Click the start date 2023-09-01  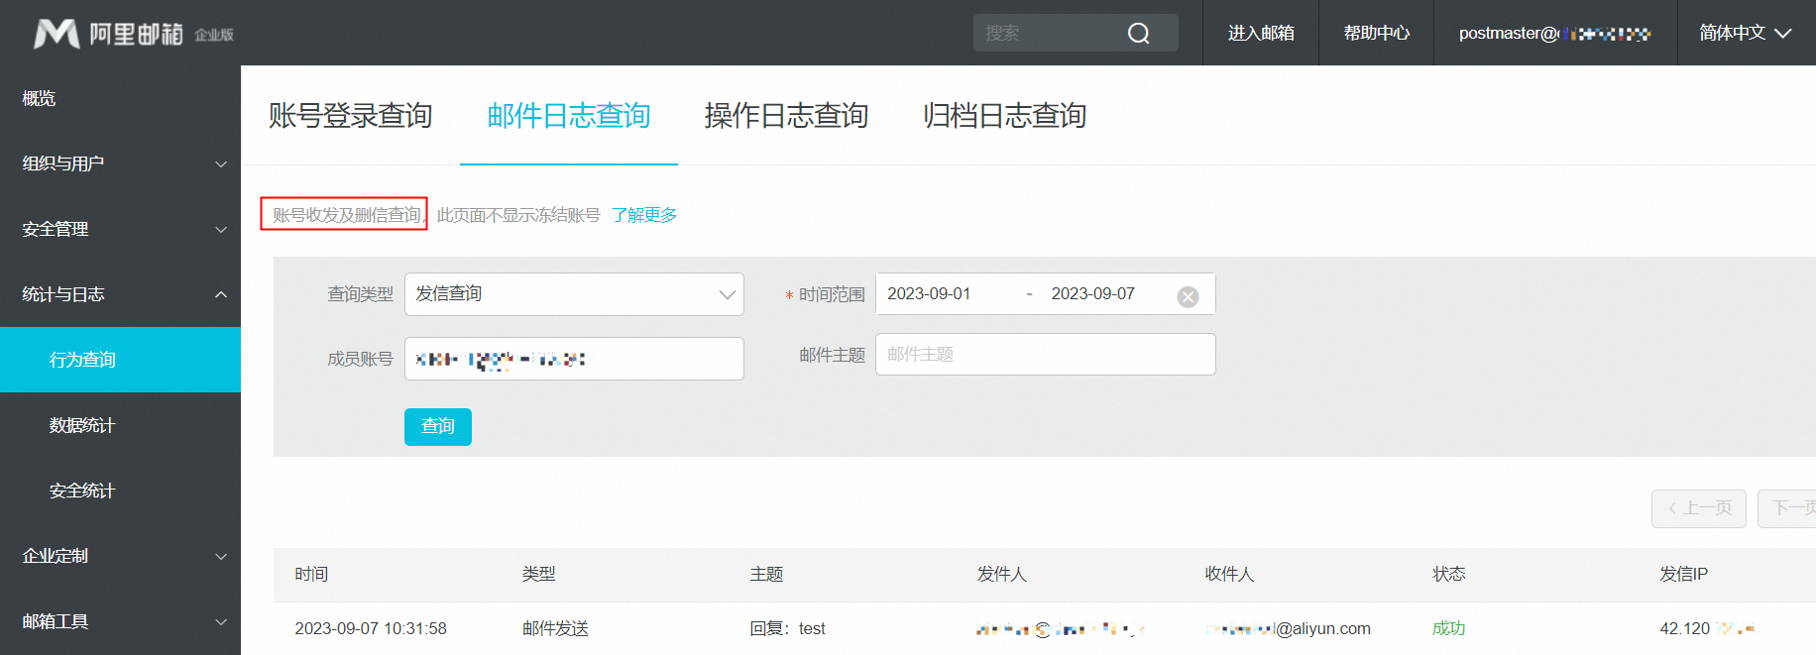[x=929, y=294]
